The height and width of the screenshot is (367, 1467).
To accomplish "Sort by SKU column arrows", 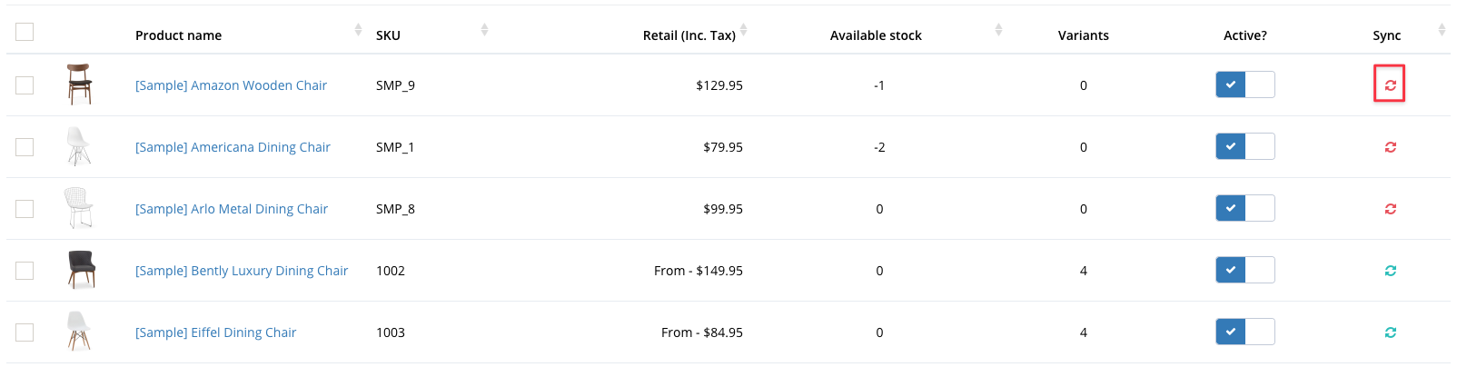I will pos(484,30).
